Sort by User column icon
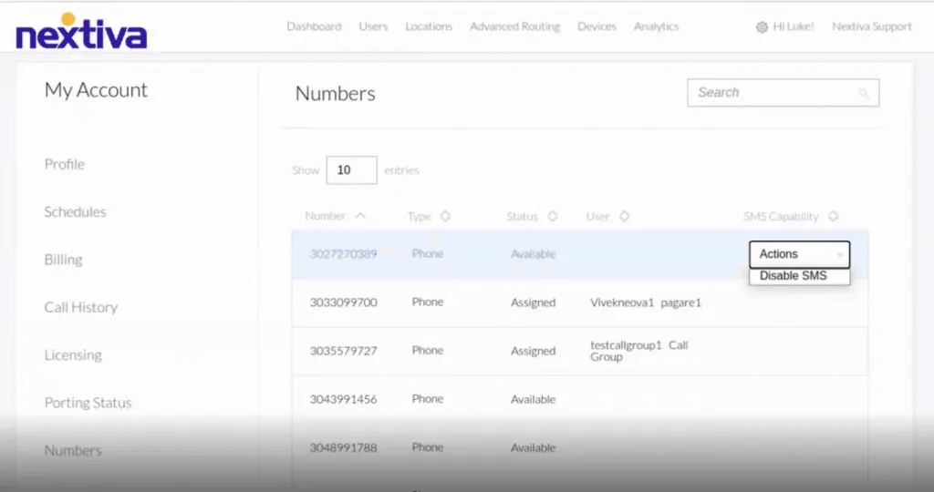This screenshot has width=934, height=492. pyautogui.click(x=624, y=216)
